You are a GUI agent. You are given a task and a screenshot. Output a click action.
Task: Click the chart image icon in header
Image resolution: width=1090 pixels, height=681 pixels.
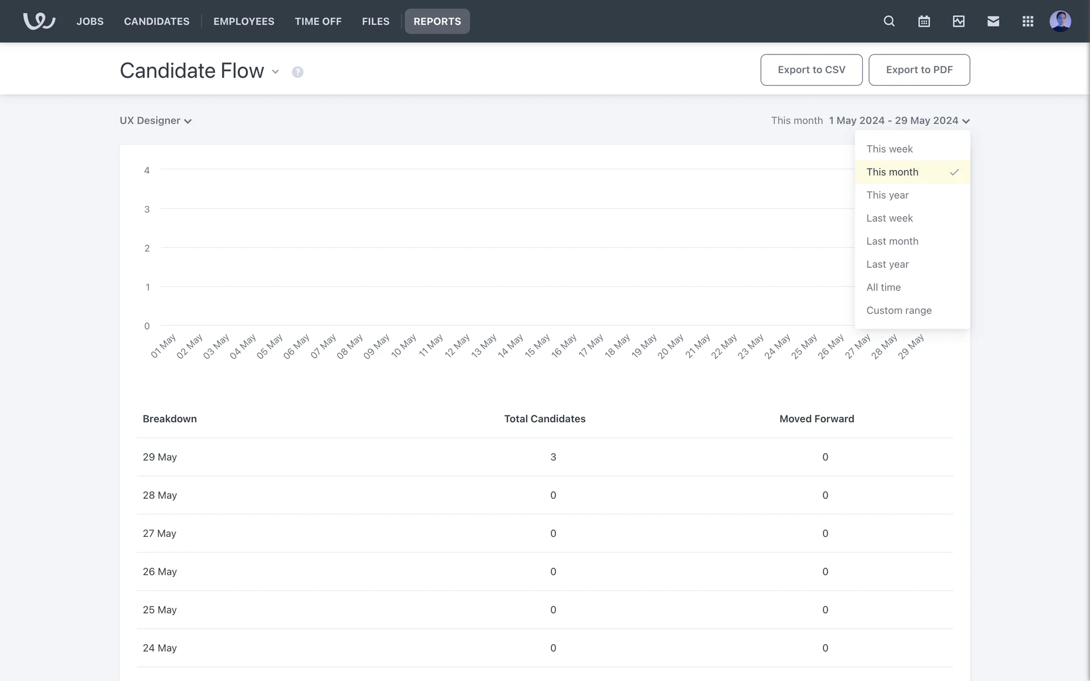click(958, 21)
